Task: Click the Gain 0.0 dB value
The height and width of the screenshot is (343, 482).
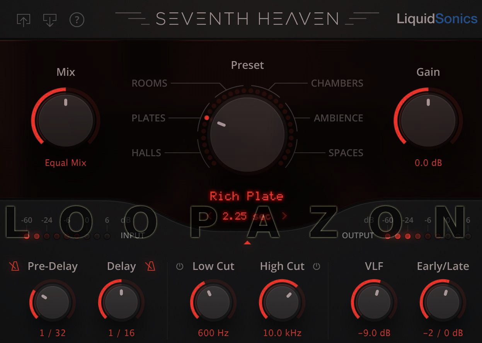Action: 428,163
